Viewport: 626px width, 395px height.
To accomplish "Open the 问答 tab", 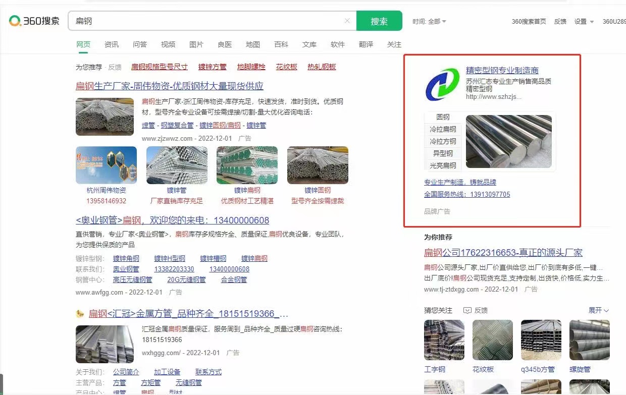I will (x=140, y=44).
